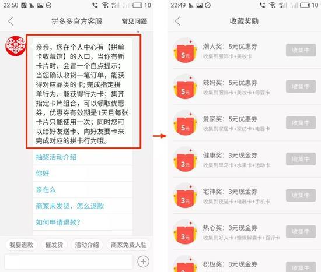Tap the 热心奖 3元 coupon icon
This screenshot has height=272, width=321.
click(186, 232)
